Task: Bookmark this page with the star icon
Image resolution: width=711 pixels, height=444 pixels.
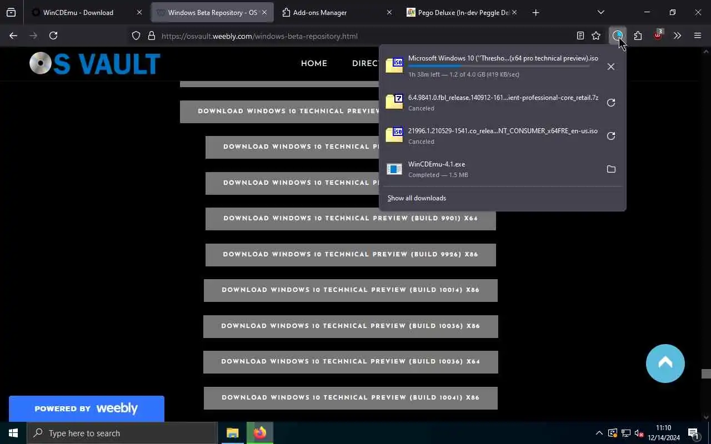Action: point(596,36)
